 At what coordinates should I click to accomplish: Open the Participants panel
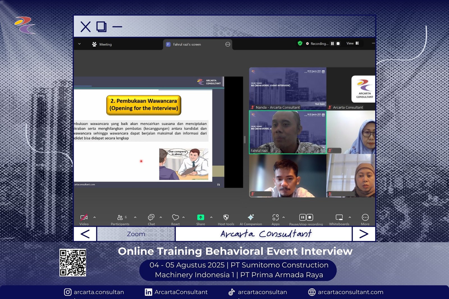[120, 218]
